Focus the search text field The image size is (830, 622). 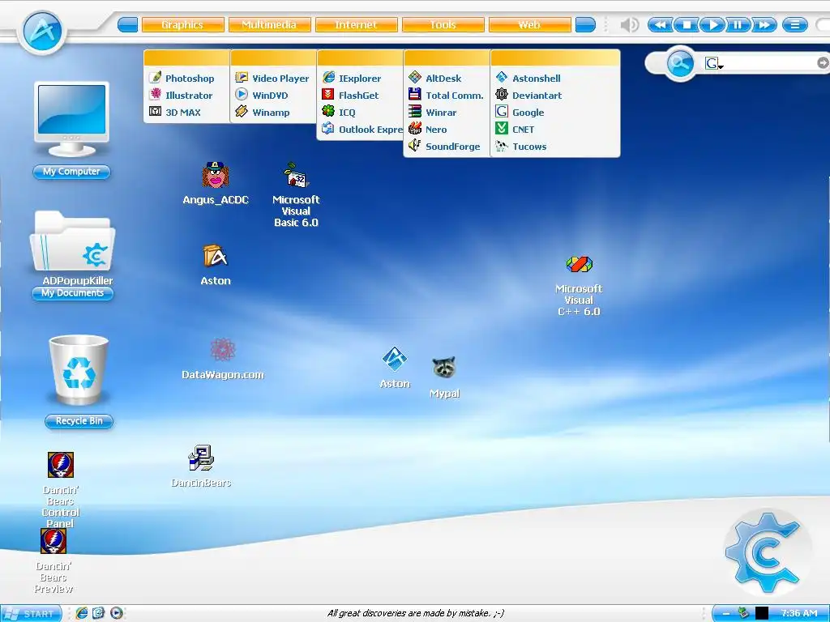770,63
